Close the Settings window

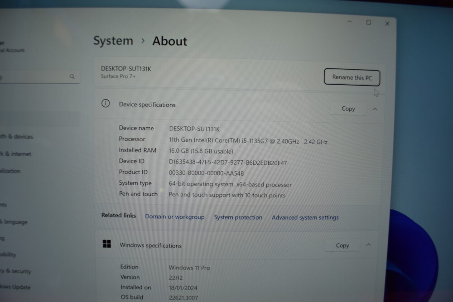[387, 24]
